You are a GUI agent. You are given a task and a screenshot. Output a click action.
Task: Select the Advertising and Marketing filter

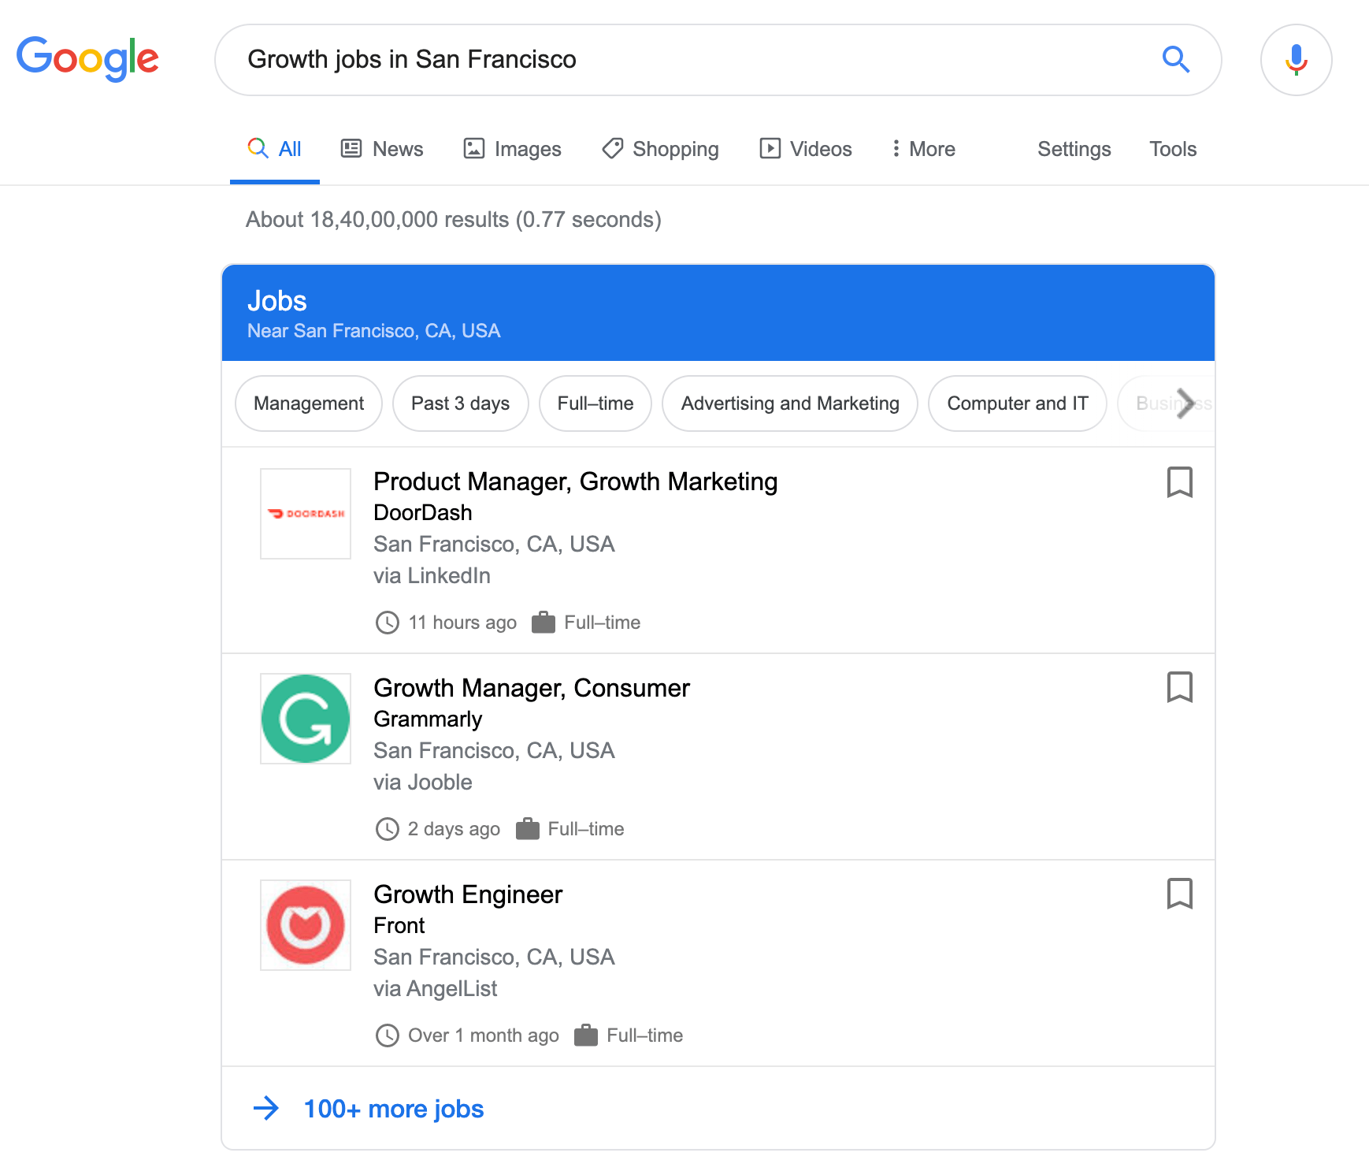click(x=789, y=403)
